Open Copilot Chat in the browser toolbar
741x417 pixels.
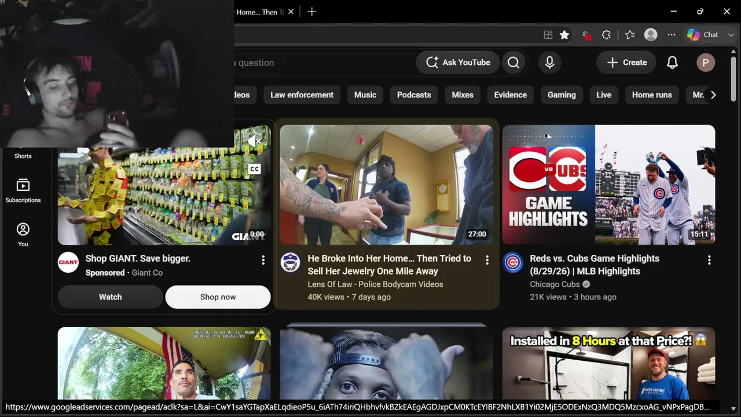(x=703, y=35)
